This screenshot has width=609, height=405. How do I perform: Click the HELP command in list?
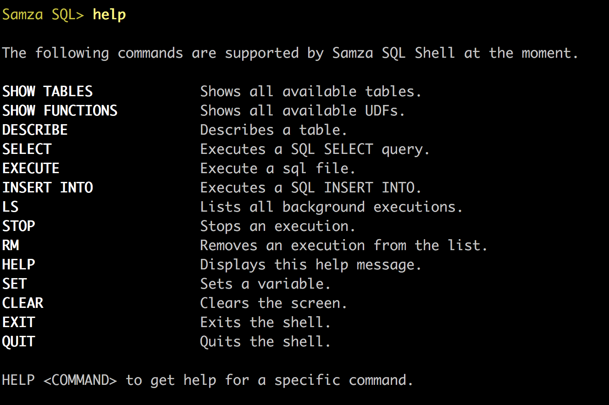pos(18,265)
